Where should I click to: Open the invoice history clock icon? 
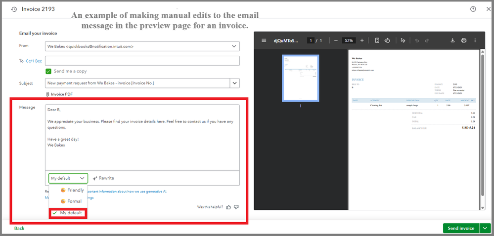pyautogui.click(x=14, y=9)
